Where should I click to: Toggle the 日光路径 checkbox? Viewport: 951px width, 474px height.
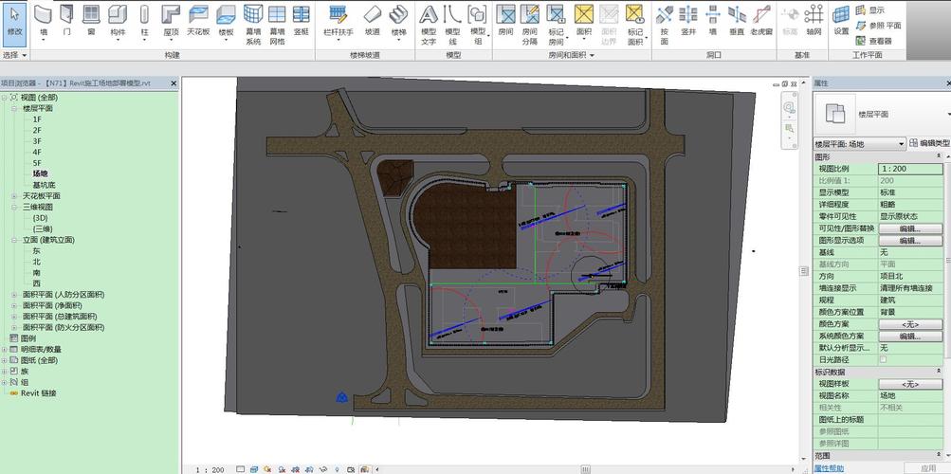click(883, 360)
